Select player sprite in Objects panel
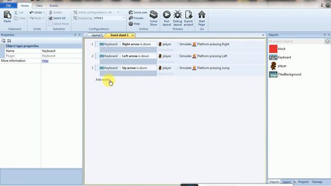This screenshot has width=331, height=186. point(273,66)
